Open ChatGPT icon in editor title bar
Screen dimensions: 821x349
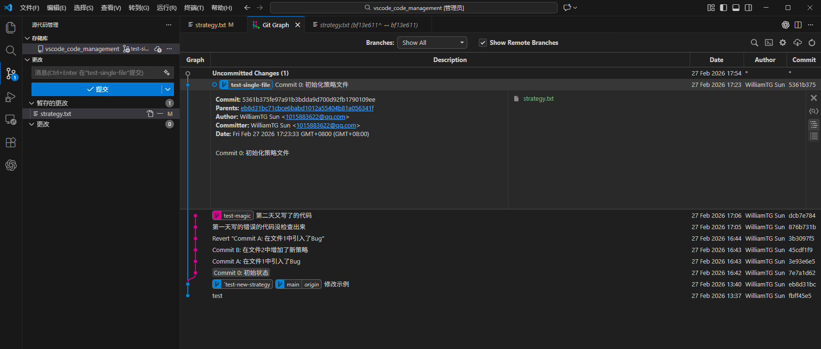(786, 25)
